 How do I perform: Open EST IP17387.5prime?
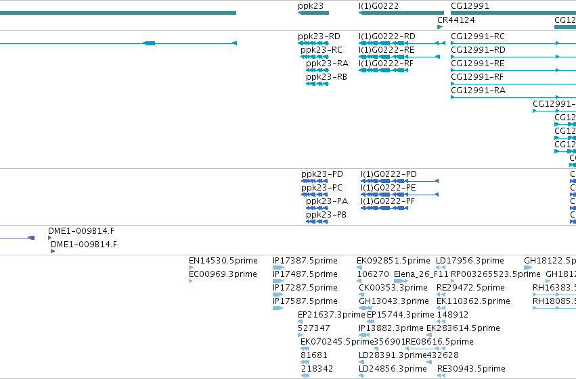[305, 261]
